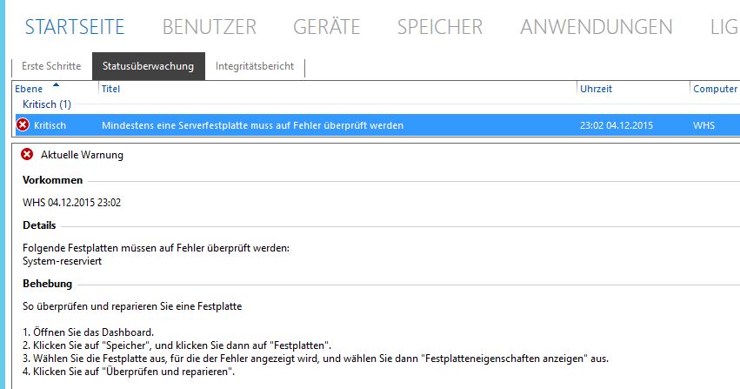Go to the BENUTZER section
The height and width of the screenshot is (389, 740).
click(210, 27)
